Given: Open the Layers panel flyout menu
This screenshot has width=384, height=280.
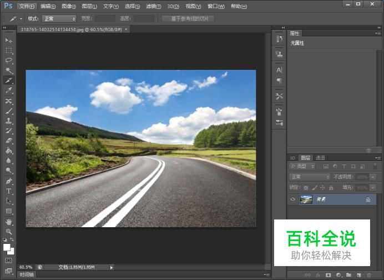Looking at the screenshot, I should click(x=378, y=158).
